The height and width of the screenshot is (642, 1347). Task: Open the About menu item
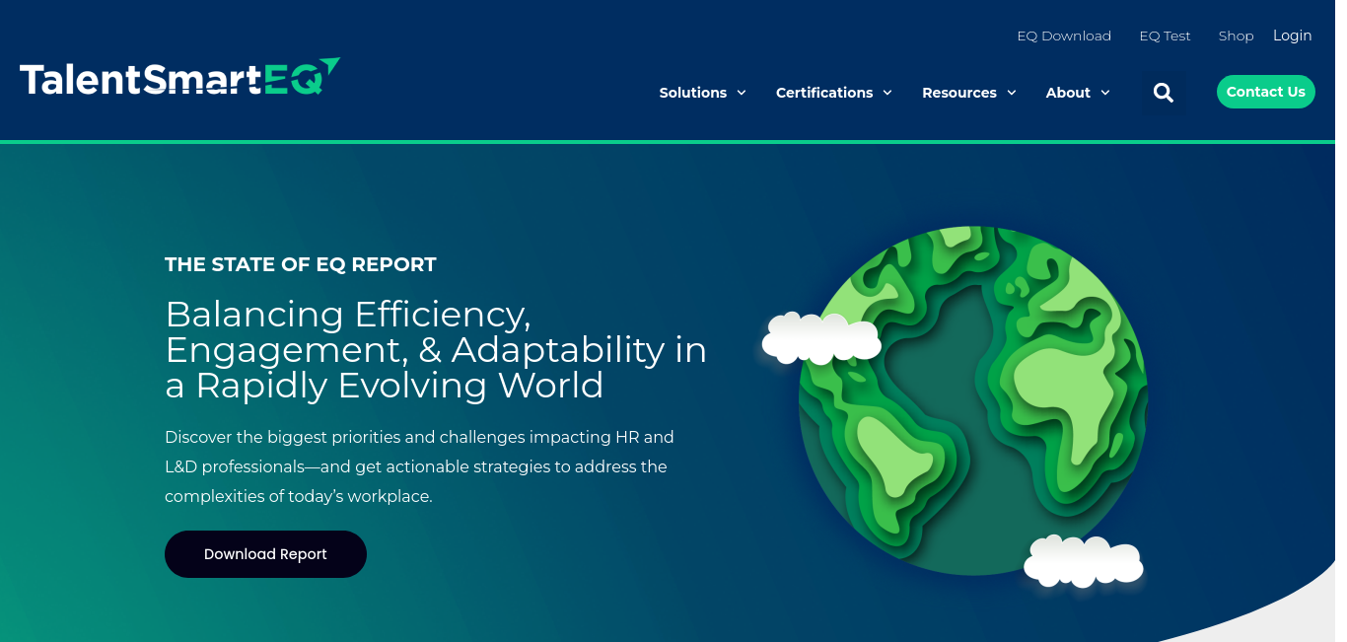(x=1068, y=93)
